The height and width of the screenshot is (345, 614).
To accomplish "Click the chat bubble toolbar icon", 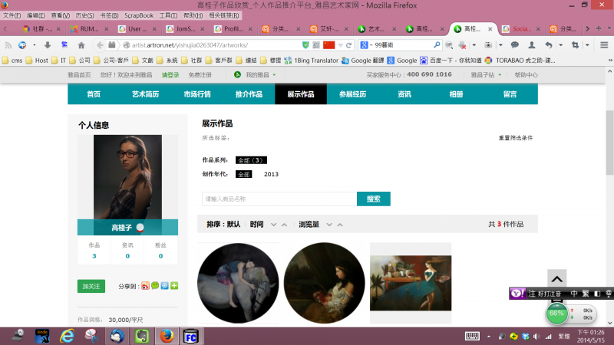I will [514, 45].
